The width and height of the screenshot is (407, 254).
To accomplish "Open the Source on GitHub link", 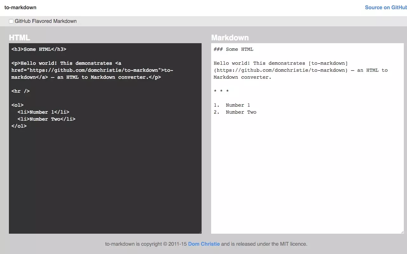I will coord(386,8).
